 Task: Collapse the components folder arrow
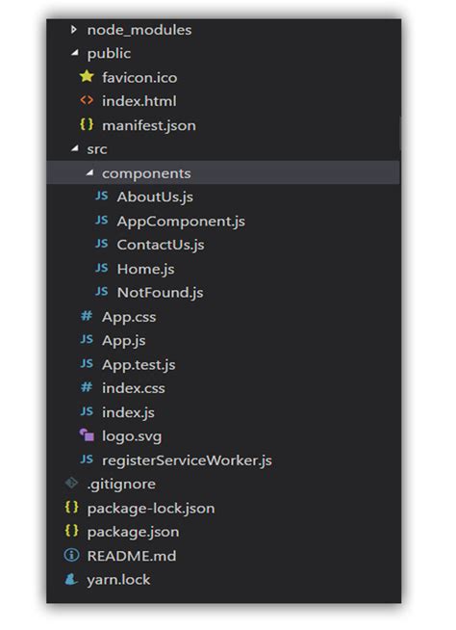pyautogui.click(x=89, y=172)
